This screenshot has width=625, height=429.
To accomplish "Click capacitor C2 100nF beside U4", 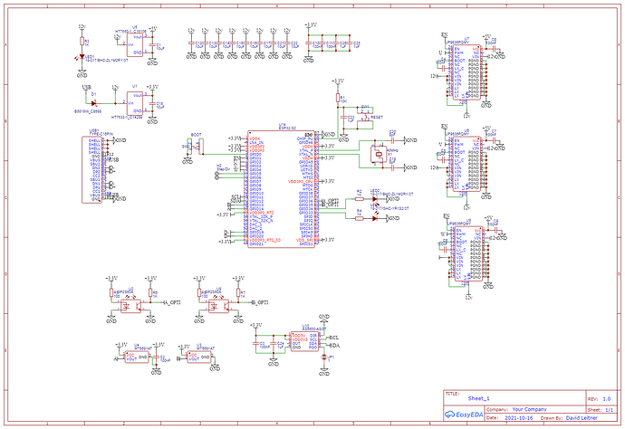I will pyautogui.click(x=157, y=357).
